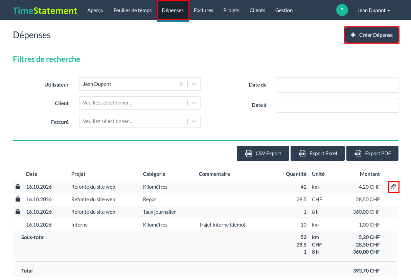Open the Facturé filter dropdown
This screenshot has width=411, height=280.
[139, 121]
